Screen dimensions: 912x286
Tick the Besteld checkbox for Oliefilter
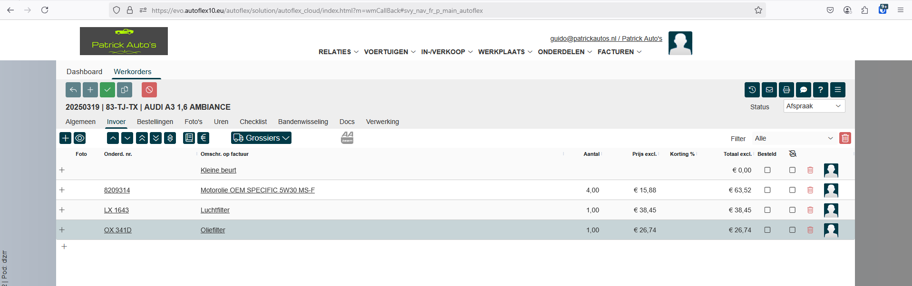(x=767, y=230)
